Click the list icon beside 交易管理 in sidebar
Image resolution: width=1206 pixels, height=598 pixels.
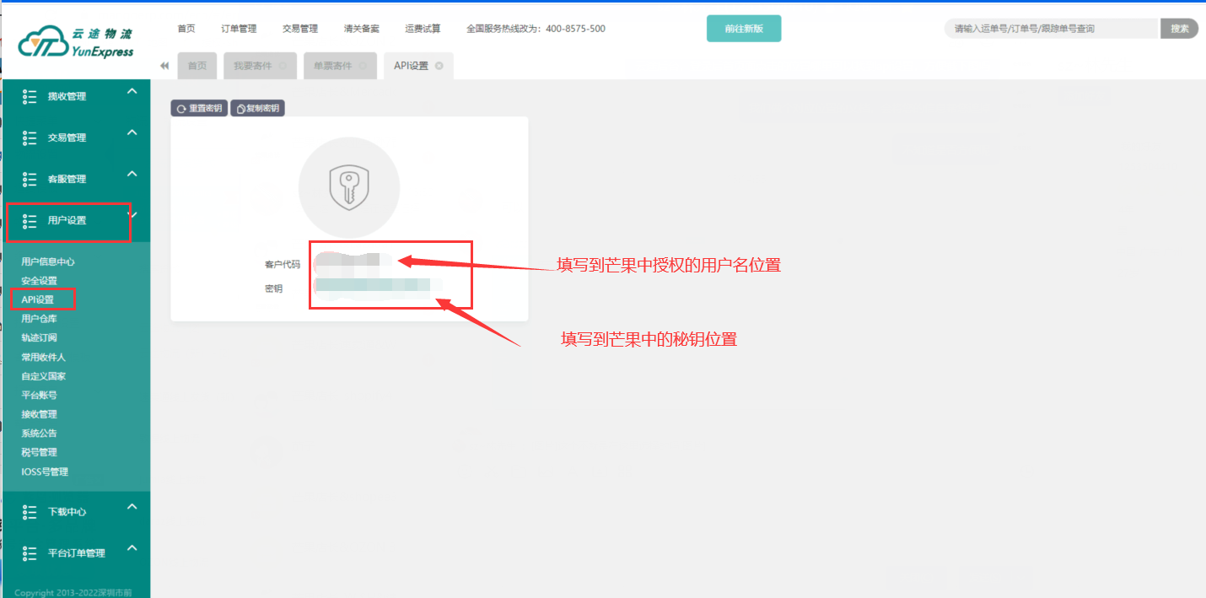pos(30,137)
